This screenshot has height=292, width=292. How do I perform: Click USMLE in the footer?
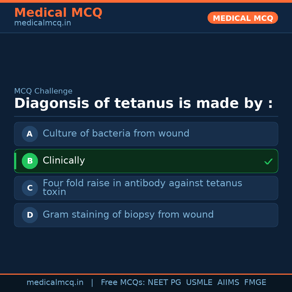[199, 283]
